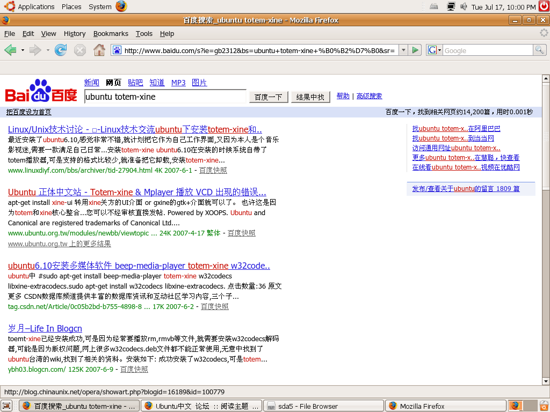Open the 岁月–Life In Blogcn result
550x412 pixels.
click(45, 328)
